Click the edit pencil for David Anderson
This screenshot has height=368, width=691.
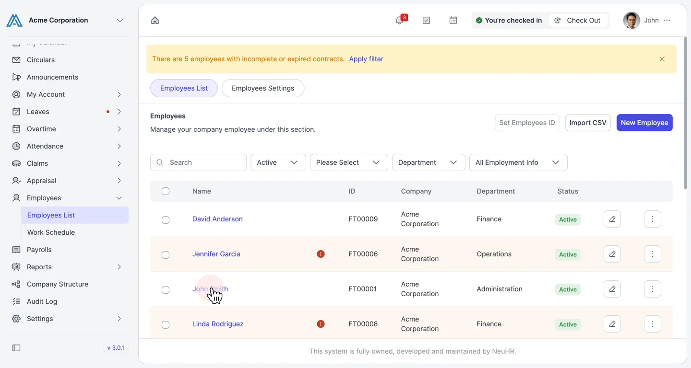pyautogui.click(x=612, y=219)
